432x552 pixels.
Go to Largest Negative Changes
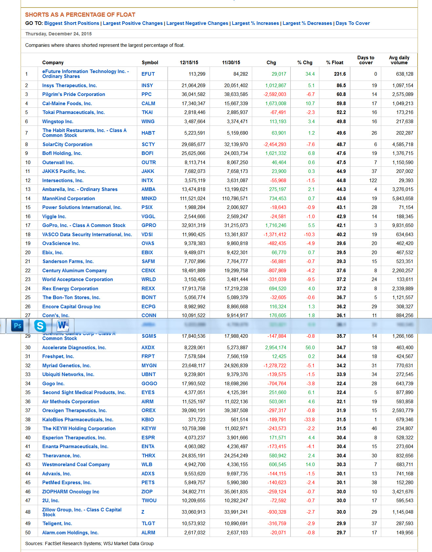[197, 23]
